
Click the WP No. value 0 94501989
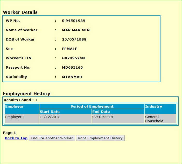click(x=73, y=21)
